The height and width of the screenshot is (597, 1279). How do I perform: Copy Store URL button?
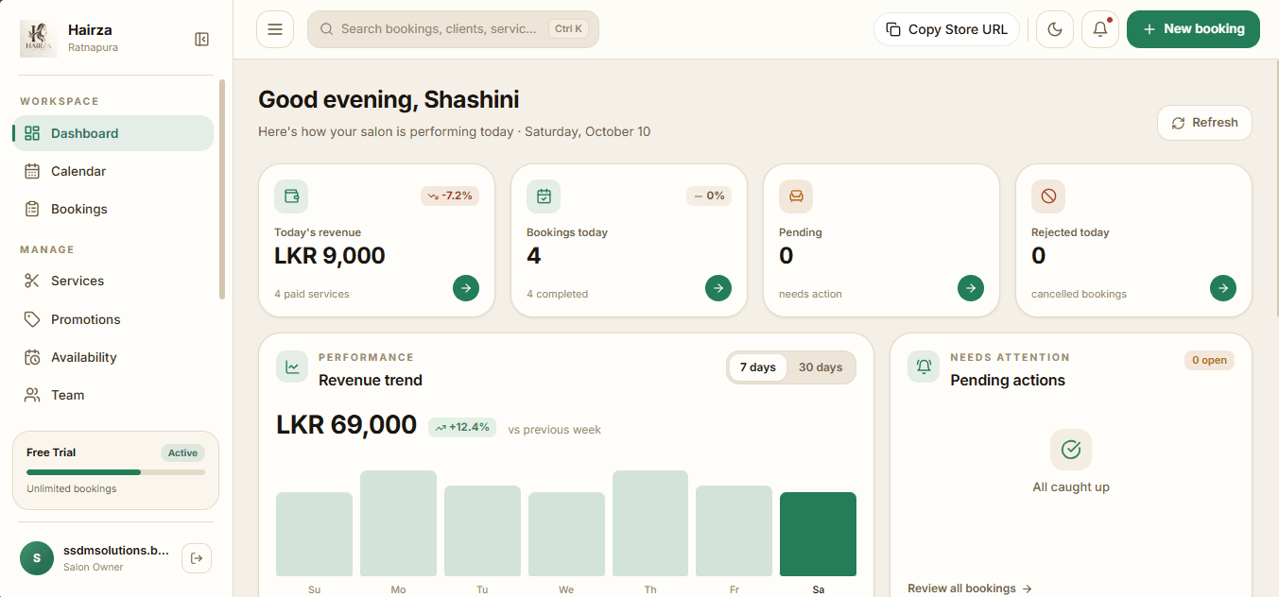(946, 29)
